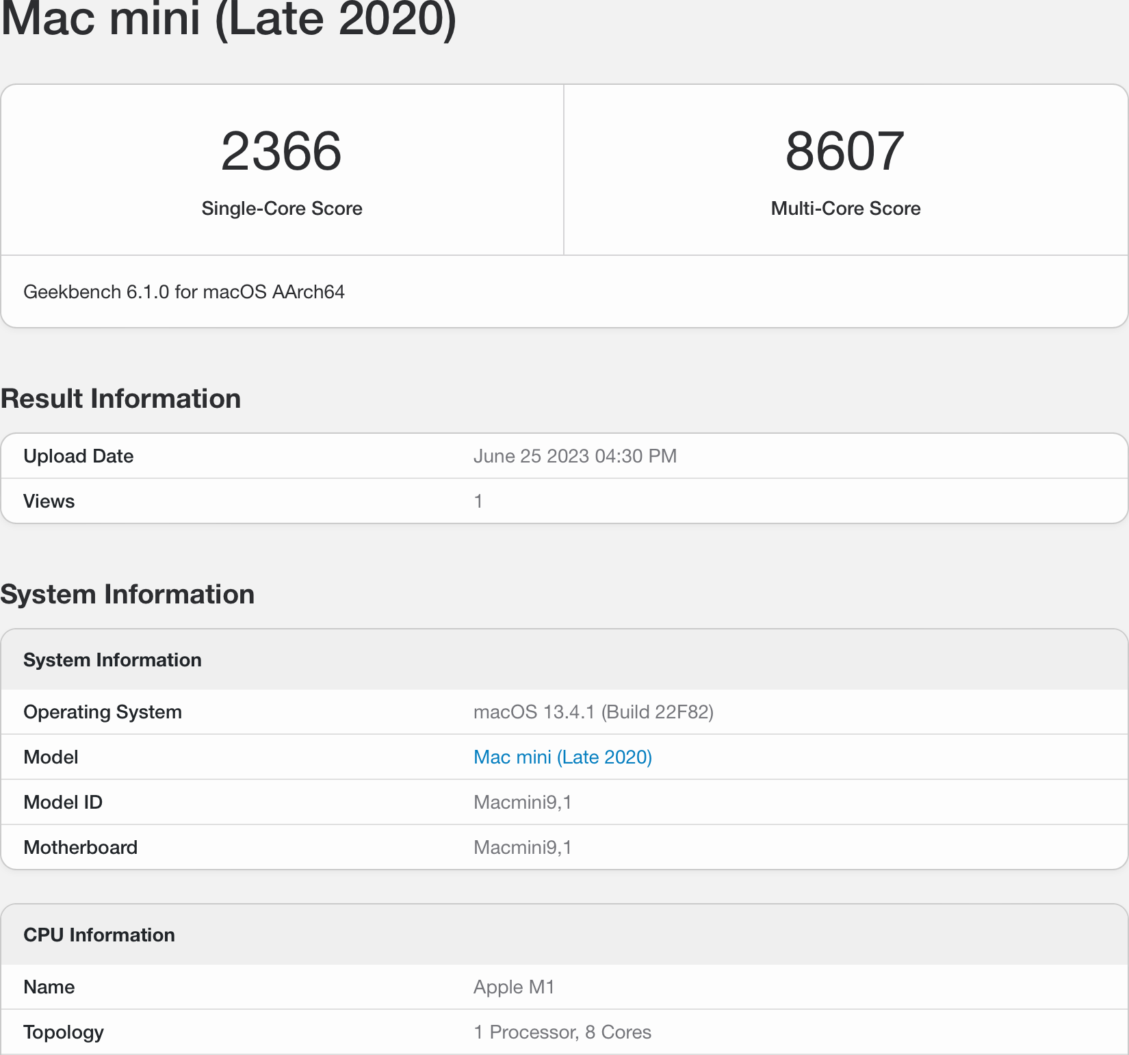Click the Topology label
1129x1055 pixels.
(x=64, y=1032)
